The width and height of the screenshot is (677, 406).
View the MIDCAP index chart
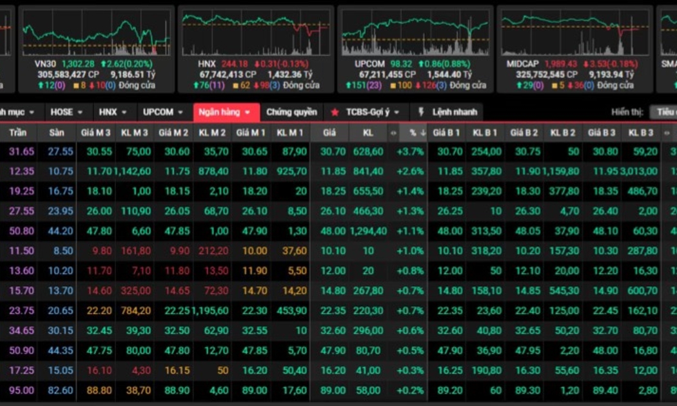(x=574, y=34)
